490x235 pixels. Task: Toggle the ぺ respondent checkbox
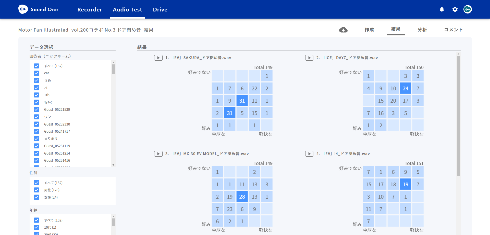[36, 88]
